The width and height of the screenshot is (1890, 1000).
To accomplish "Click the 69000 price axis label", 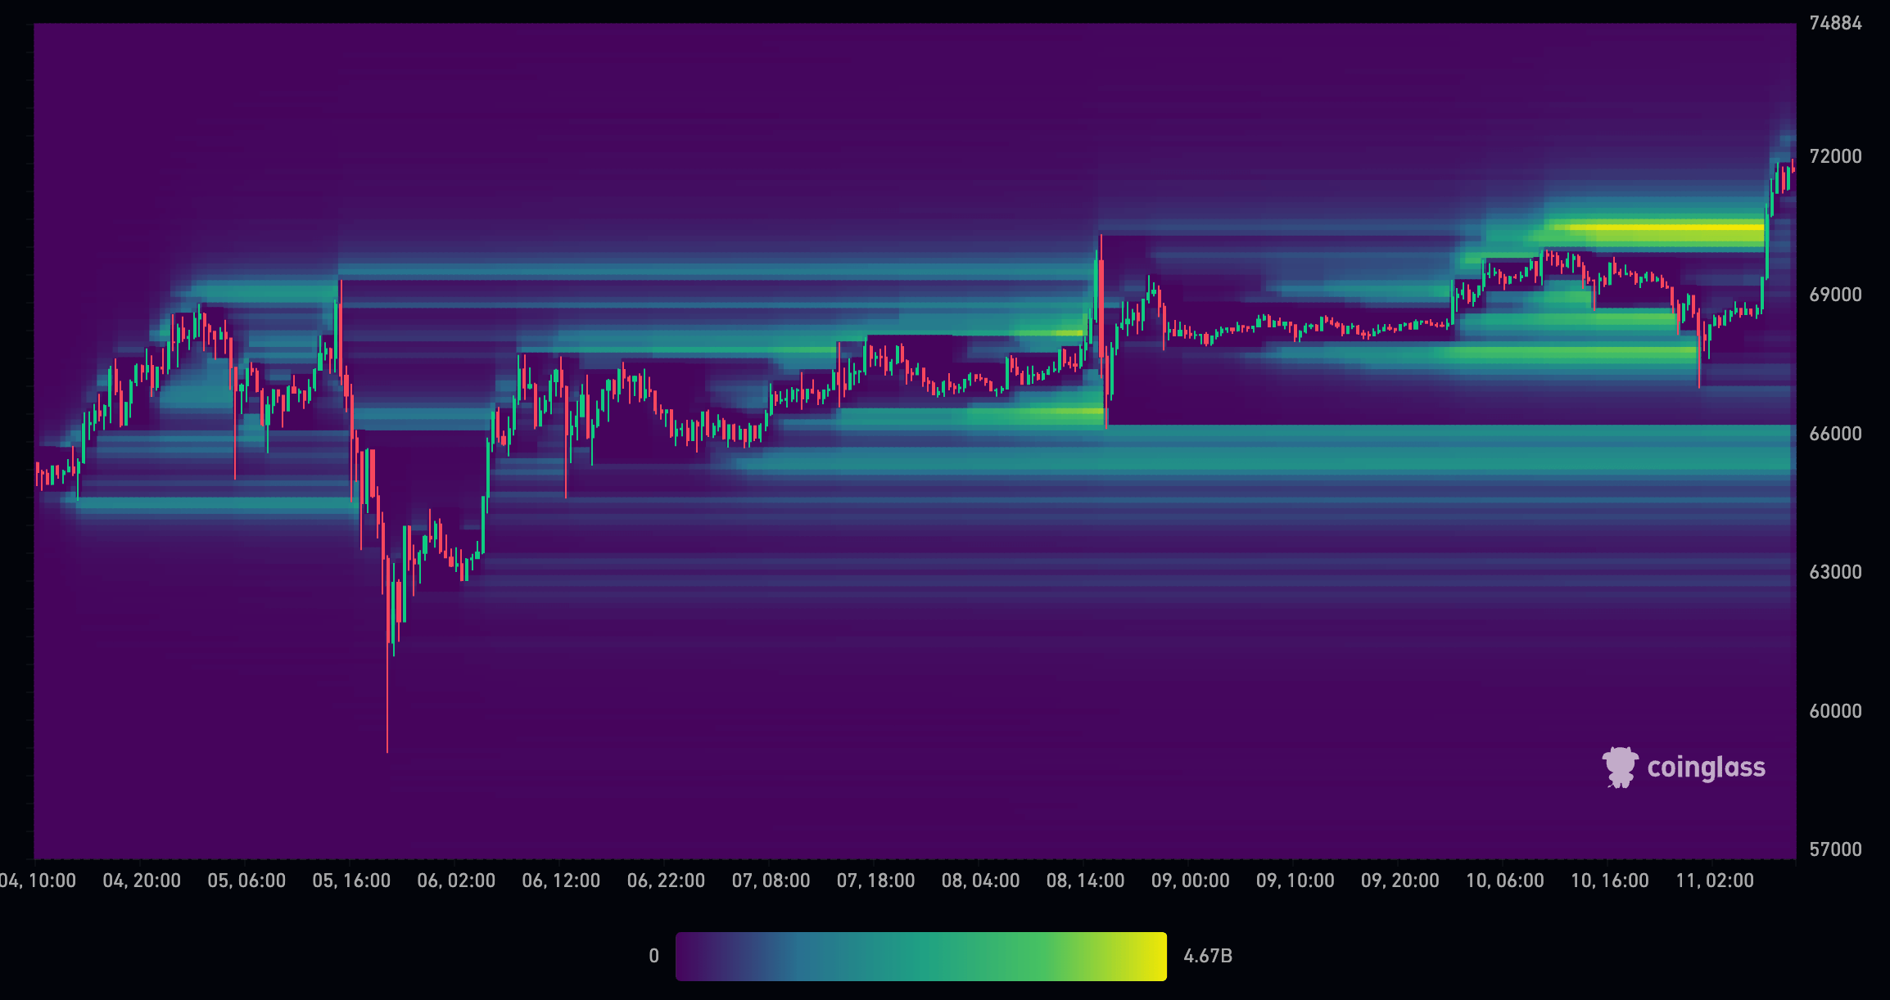I will [x=1835, y=295].
